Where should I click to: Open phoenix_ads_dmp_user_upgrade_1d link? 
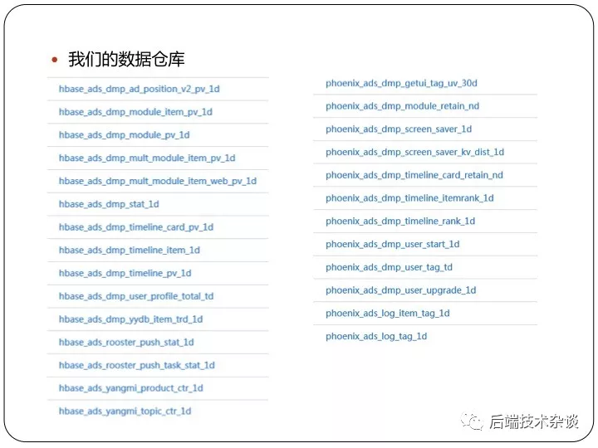coord(401,290)
